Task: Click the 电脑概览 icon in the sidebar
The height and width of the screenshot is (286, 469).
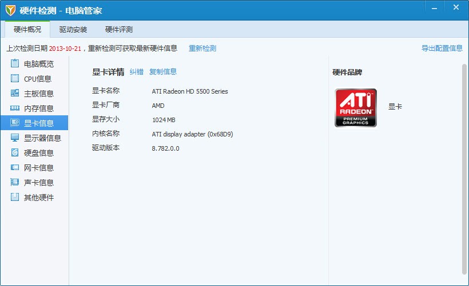Action: pyautogui.click(x=15, y=63)
